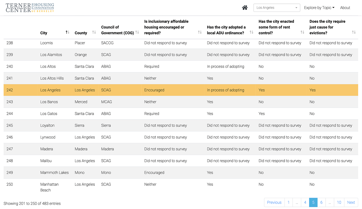The image size is (362, 209).
Task: Open the city selector dropdown arrow
Action: (296, 7)
